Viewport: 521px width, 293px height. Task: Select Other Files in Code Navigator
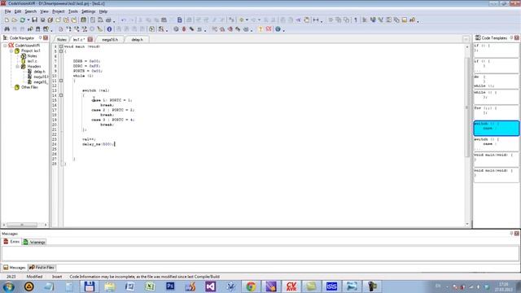(29, 87)
